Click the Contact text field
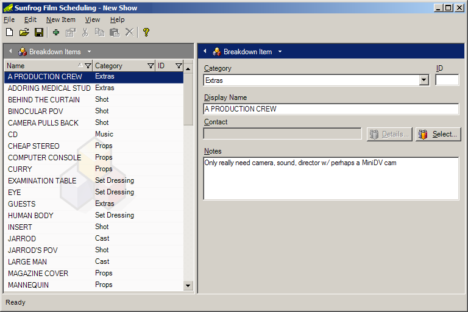468x312 pixels. click(282, 133)
